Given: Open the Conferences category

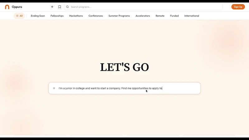Looking at the screenshot, I should coord(96,16).
